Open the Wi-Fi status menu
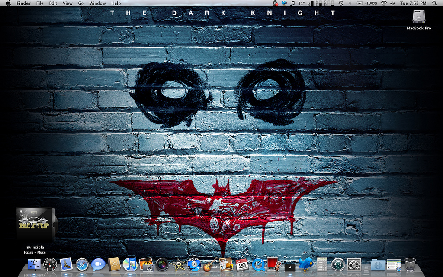Viewport: 443px width, 277px height. point(384,3)
